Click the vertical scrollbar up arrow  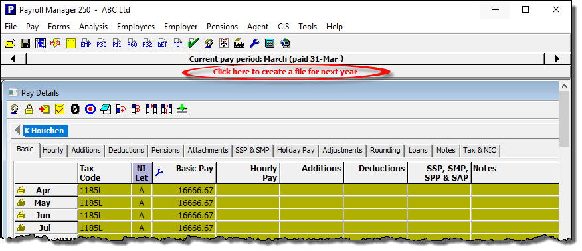point(565,86)
